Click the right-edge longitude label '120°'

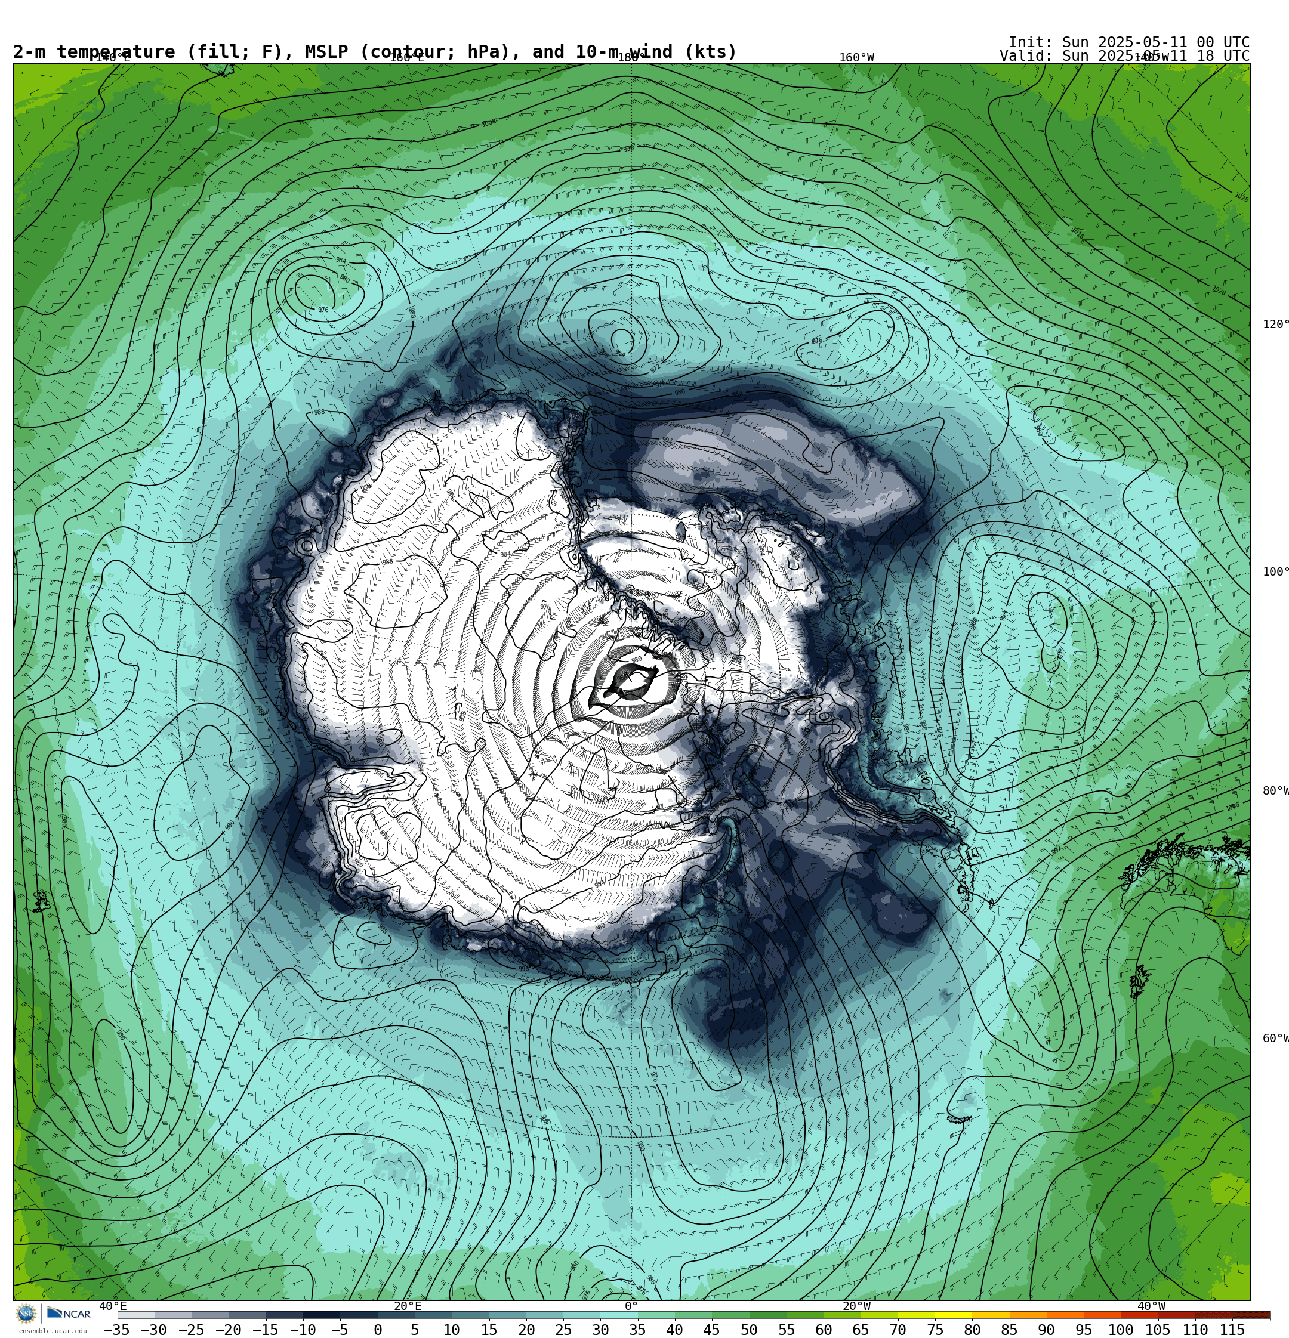tap(1275, 325)
